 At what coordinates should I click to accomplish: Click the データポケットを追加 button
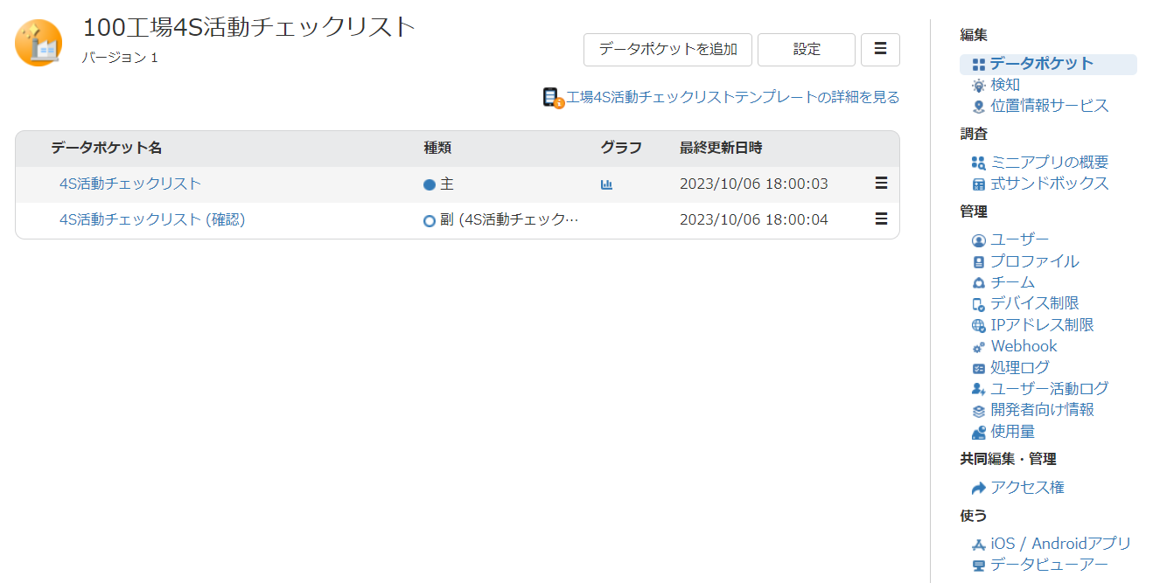tap(667, 50)
